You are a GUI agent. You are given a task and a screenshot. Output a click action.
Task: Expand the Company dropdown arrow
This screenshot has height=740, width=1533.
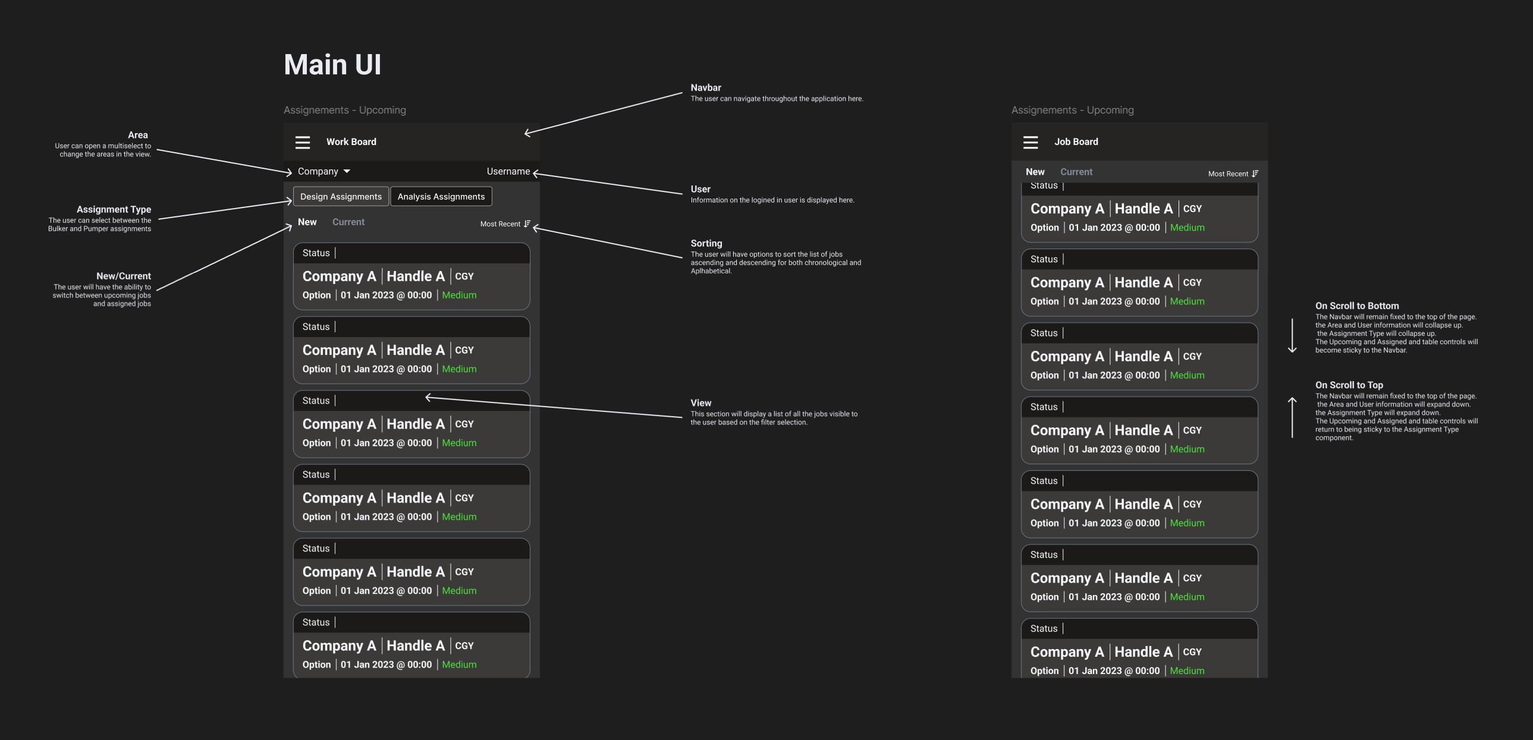pyautogui.click(x=347, y=171)
